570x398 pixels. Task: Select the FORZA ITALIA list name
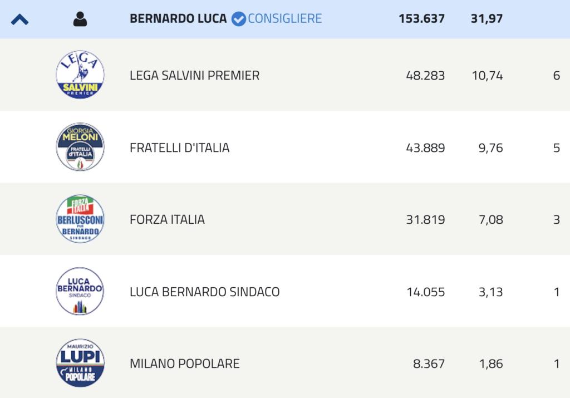click(167, 219)
